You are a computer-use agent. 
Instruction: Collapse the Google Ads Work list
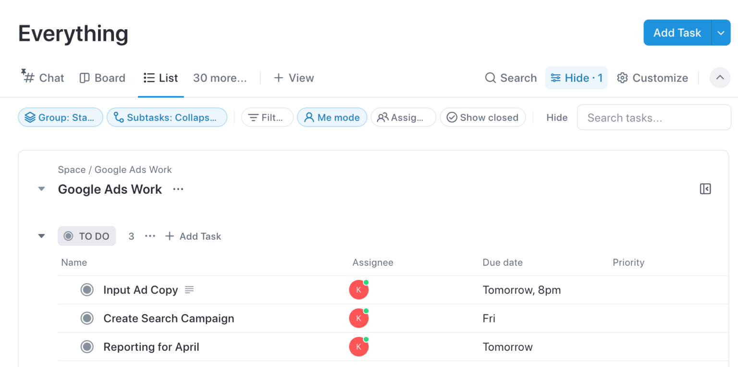pos(42,189)
